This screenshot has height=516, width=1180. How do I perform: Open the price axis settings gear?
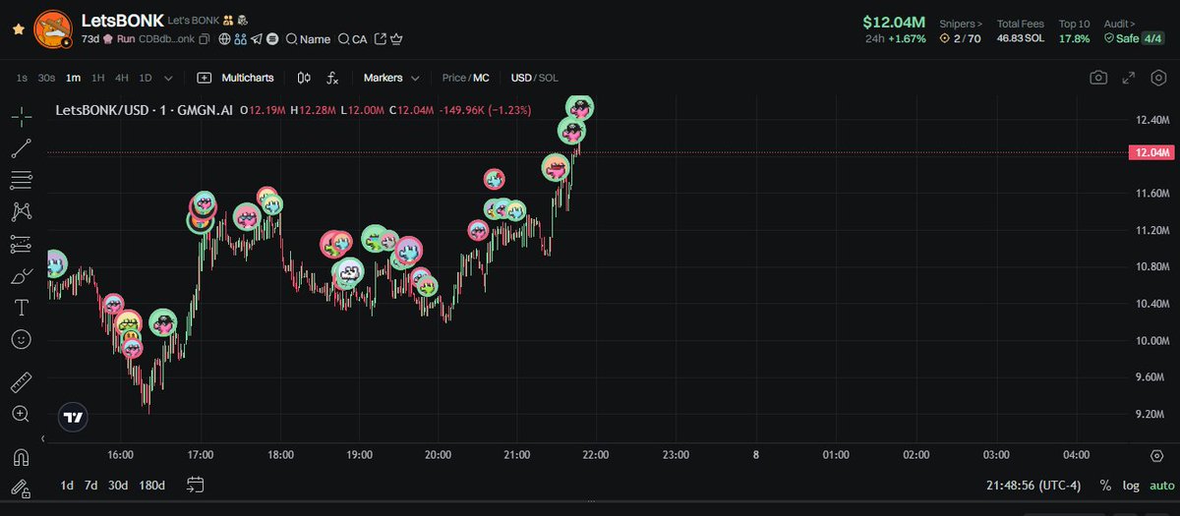click(1157, 456)
